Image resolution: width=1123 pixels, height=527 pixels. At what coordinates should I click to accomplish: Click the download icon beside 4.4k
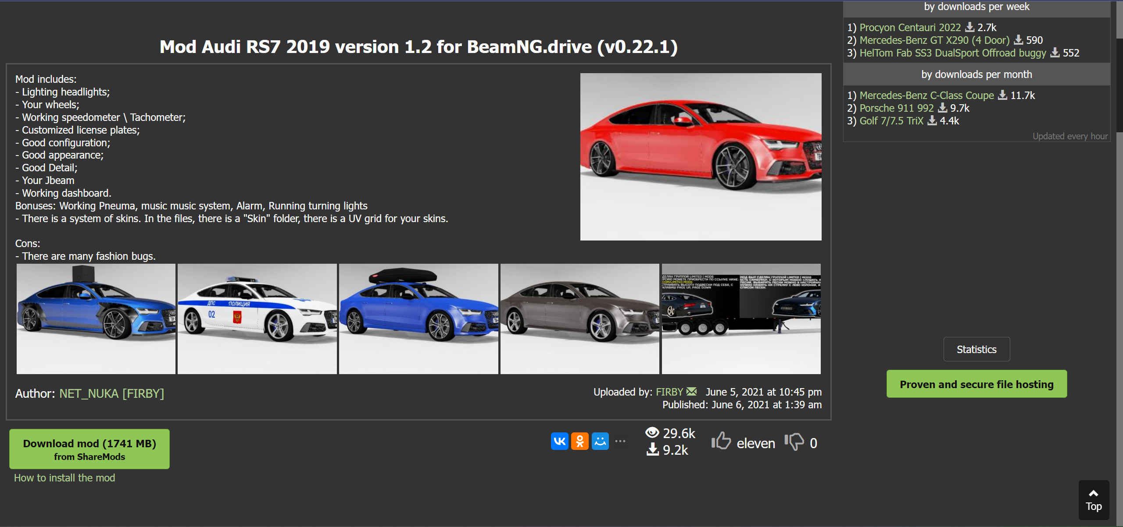point(932,120)
